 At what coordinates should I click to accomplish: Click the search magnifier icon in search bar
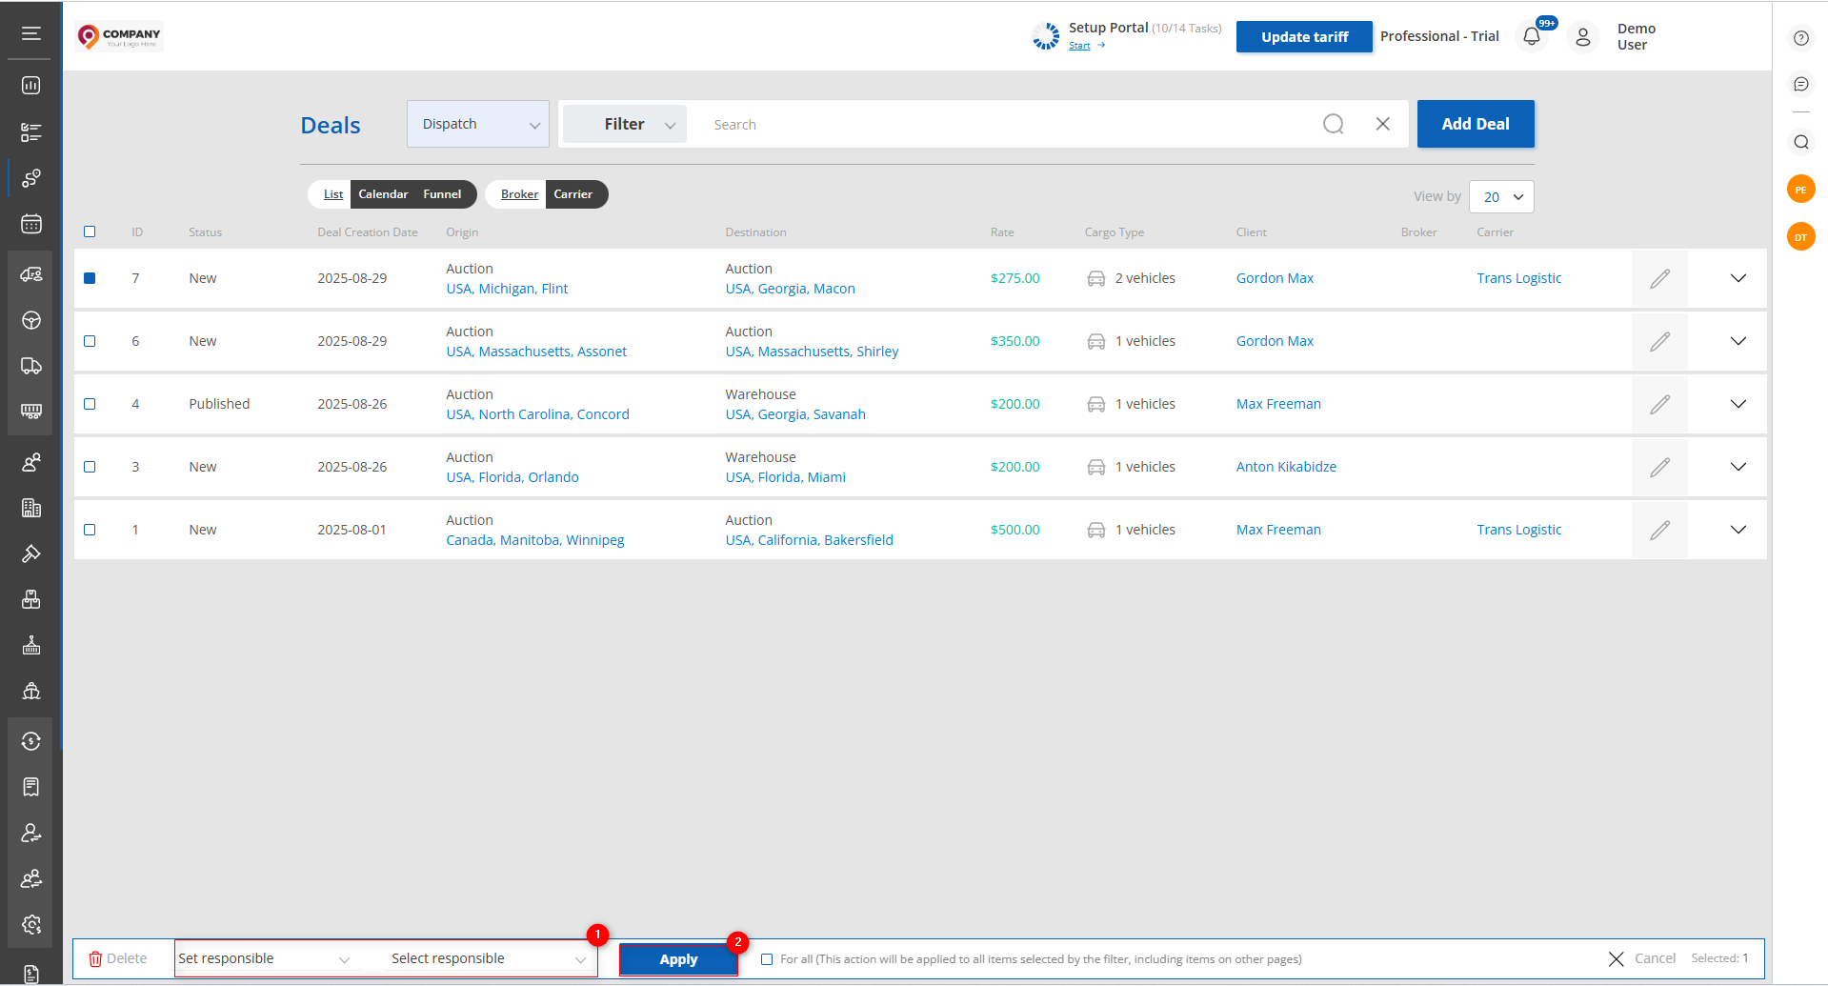click(1333, 124)
